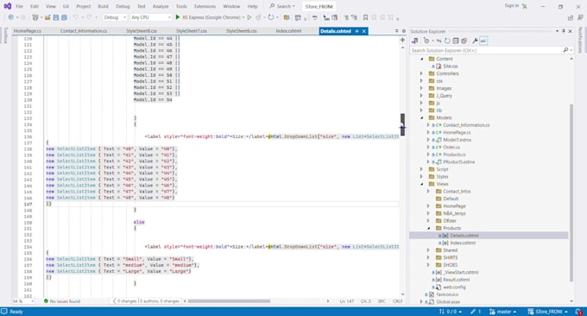Open the Build menu
The height and width of the screenshot is (316, 587).
(x=103, y=6)
